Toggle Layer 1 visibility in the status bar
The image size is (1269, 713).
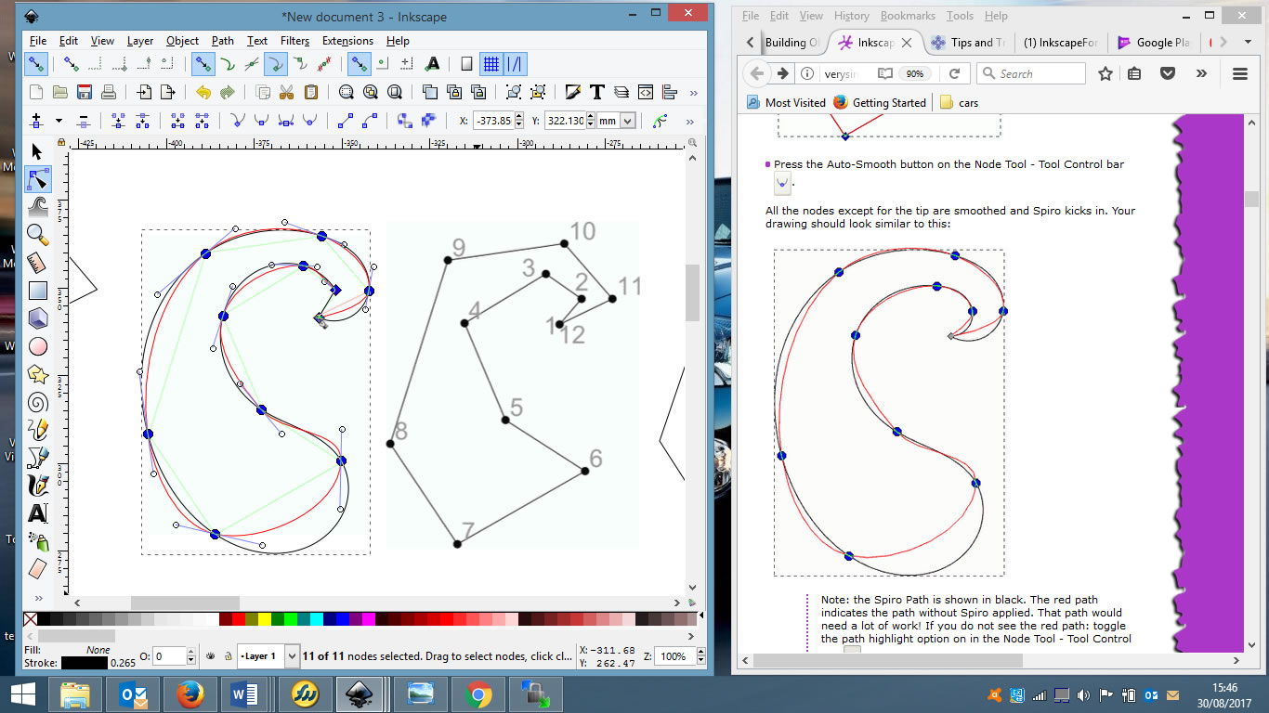coord(213,655)
